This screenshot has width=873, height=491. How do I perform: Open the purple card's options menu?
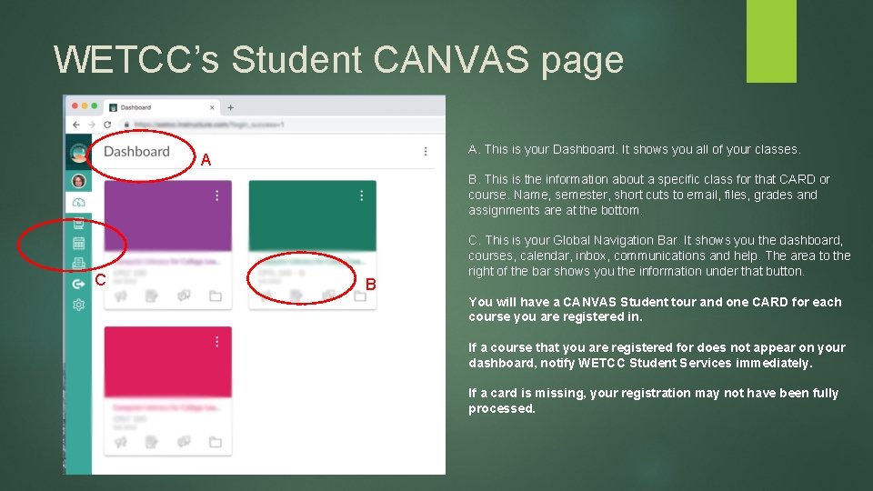tap(216, 195)
